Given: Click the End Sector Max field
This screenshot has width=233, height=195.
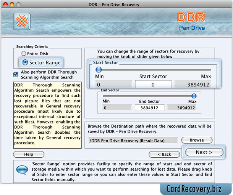Looking at the screenshot, I should (181, 107).
